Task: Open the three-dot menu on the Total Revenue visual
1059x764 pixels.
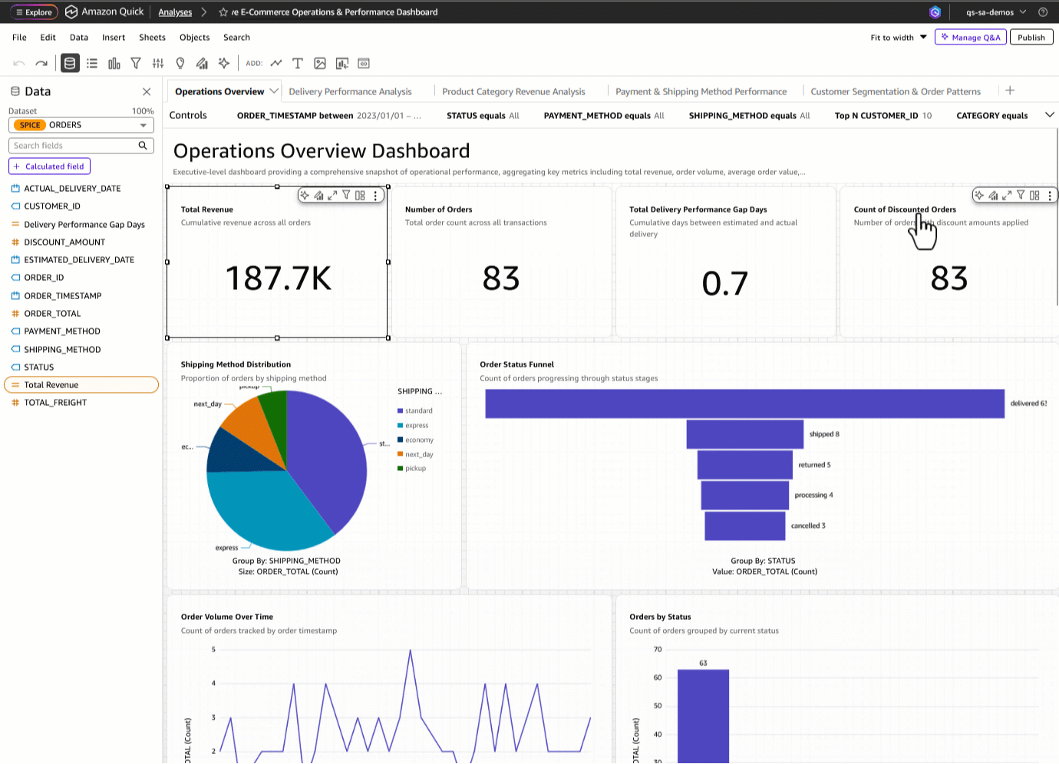Action: (x=375, y=196)
